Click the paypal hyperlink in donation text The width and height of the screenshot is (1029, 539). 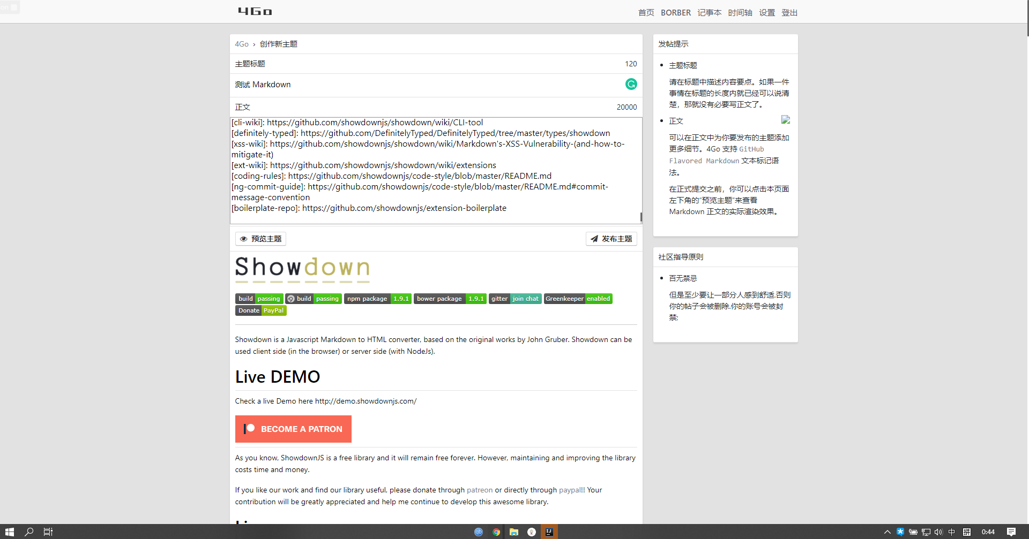pos(570,490)
